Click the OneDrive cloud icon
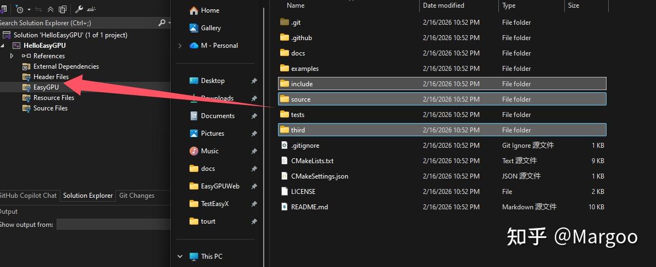 [x=194, y=45]
